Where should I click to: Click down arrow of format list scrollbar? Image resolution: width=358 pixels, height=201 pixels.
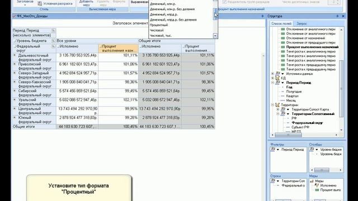click(215, 36)
